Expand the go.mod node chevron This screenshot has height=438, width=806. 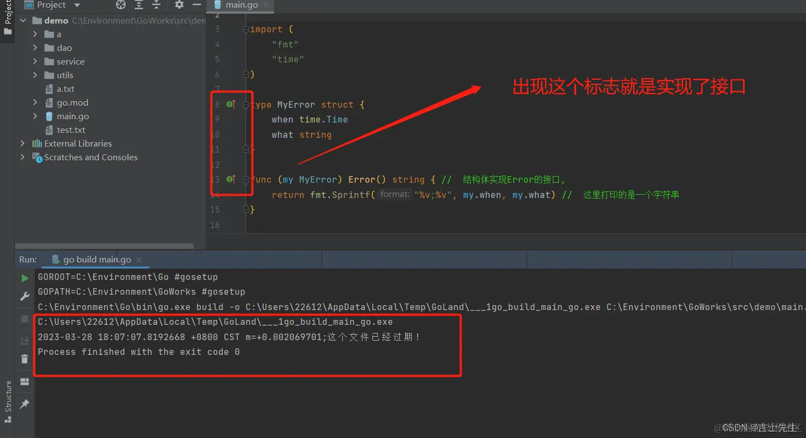point(36,102)
